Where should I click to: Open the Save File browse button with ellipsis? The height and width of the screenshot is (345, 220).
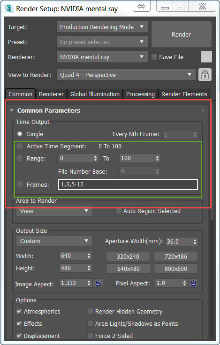[x=206, y=57]
